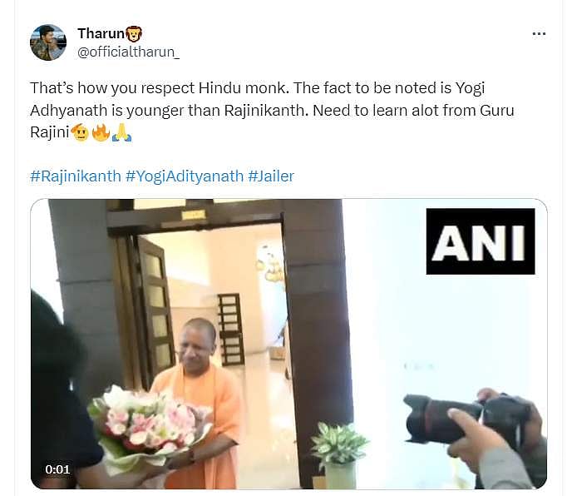
Task: Open the three-dot more options menu
Action: pos(539,34)
